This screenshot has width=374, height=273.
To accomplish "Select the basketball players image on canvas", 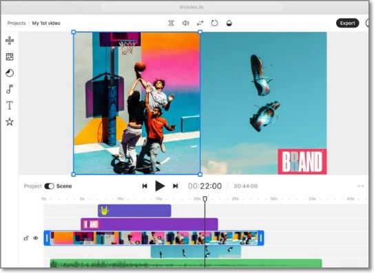I will 136,103.
